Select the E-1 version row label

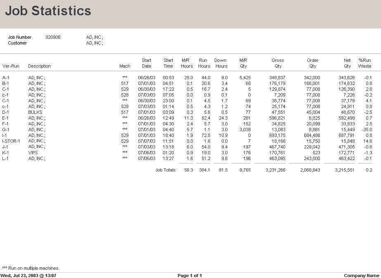point(5,118)
